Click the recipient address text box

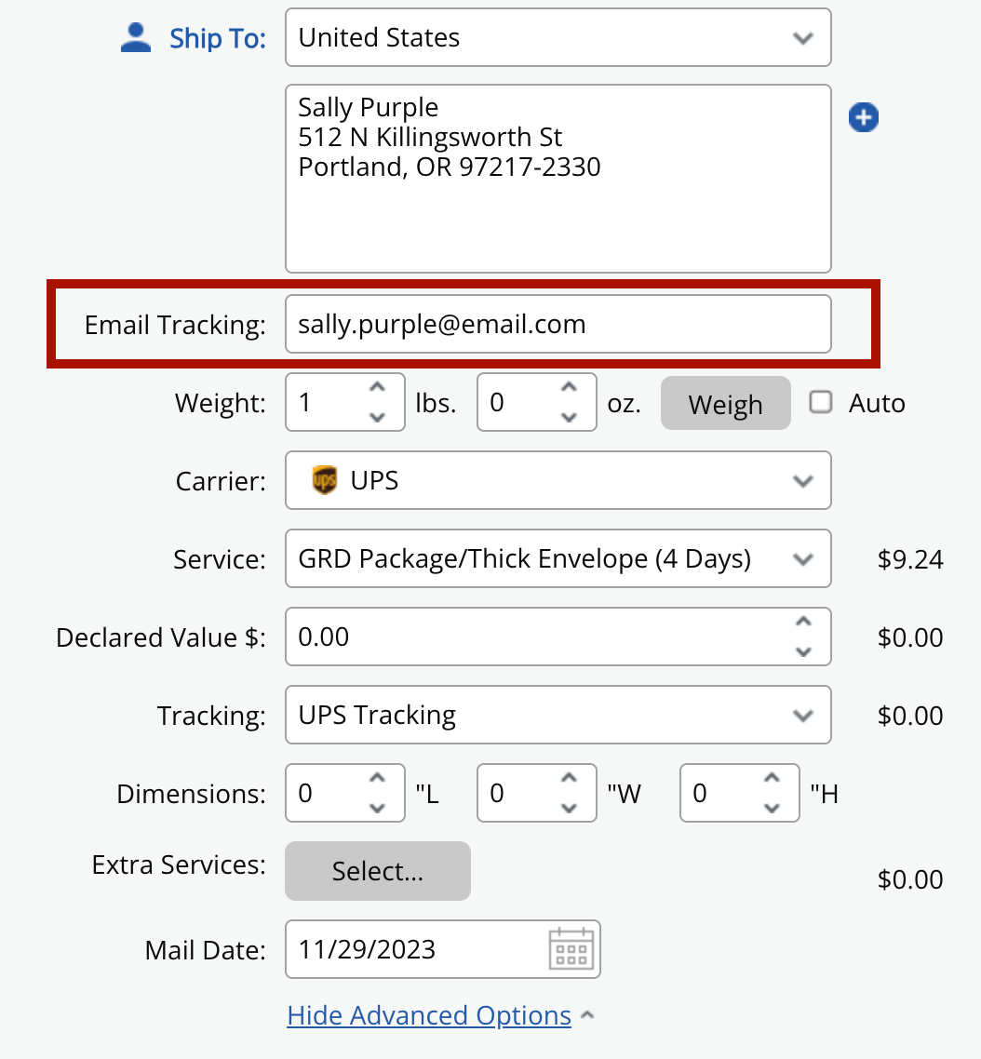pyautogui.click(x=558, y=179)
